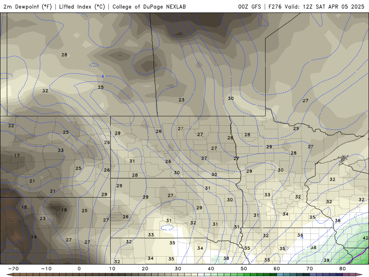Click the 50 tick label on the color scale
The height and width of the screenshot is (277, 369).
(x=244, y=269)
